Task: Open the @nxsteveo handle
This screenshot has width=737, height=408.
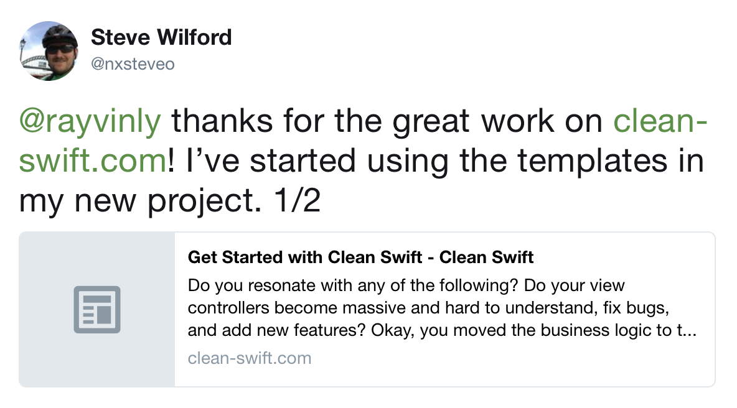Action: (x=133, y=64)
